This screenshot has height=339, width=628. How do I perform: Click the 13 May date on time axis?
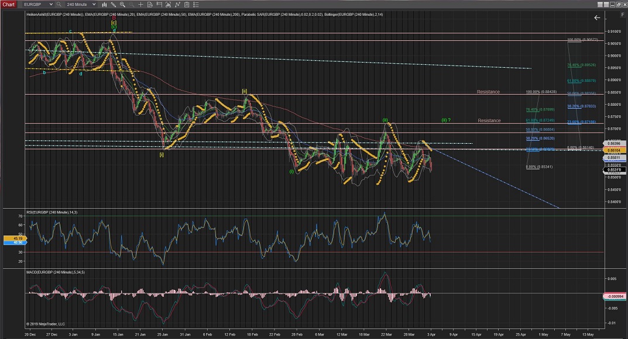pos(588,334)
